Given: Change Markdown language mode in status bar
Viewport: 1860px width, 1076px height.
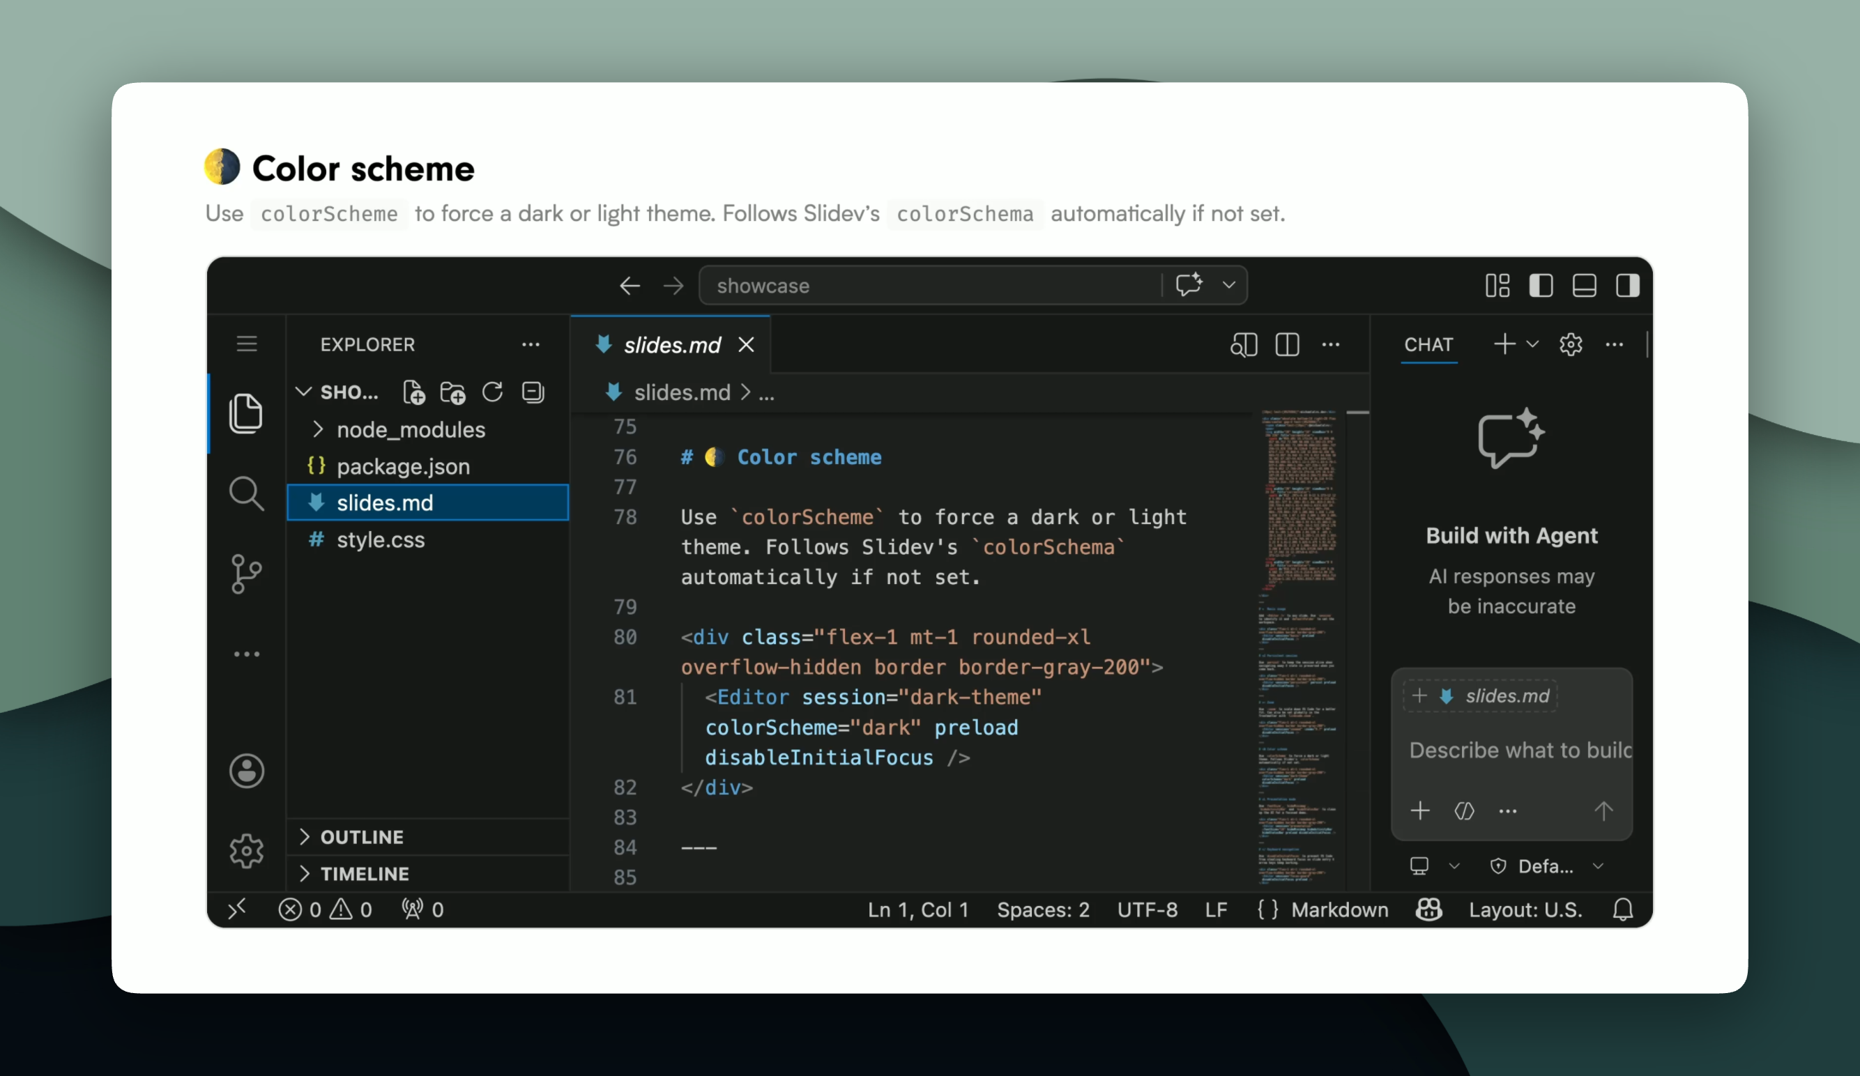Looking at the screenshot, I should point(1339,910).
